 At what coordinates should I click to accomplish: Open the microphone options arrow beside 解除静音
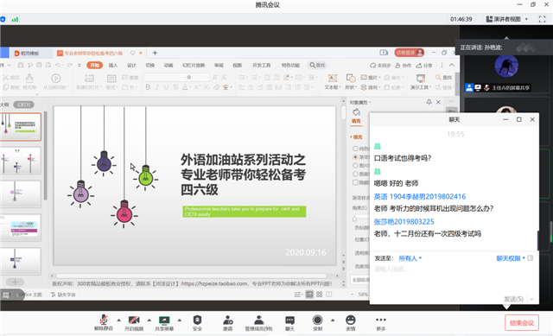(119, 320)
